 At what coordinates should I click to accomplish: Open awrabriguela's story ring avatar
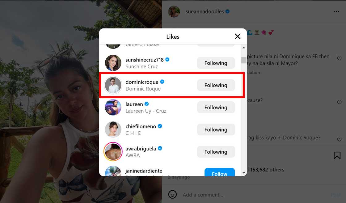tap(113, 152)
